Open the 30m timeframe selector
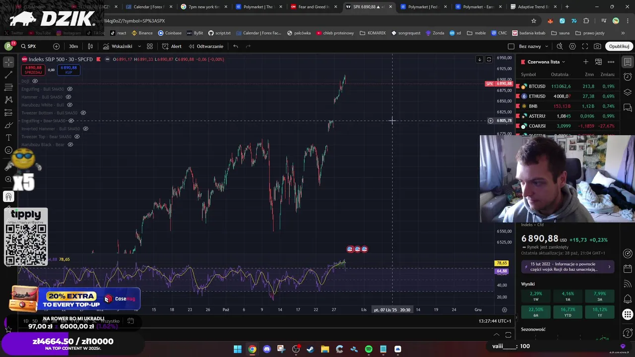 (x=73, y=46)
